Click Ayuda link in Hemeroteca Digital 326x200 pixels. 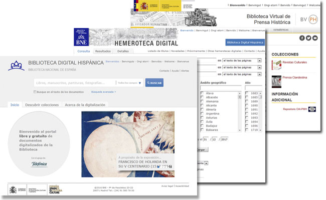click(261, 51)
